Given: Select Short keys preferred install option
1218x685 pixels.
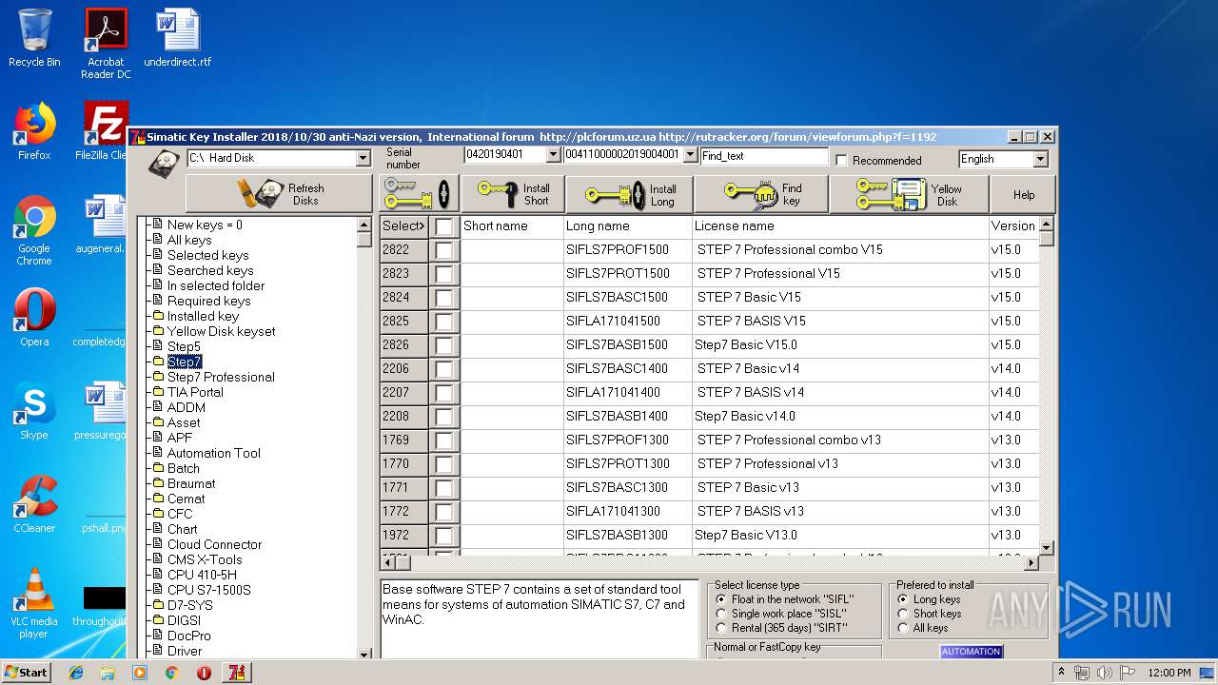Looking at the screenshot, I should click(x=903, y=614).
